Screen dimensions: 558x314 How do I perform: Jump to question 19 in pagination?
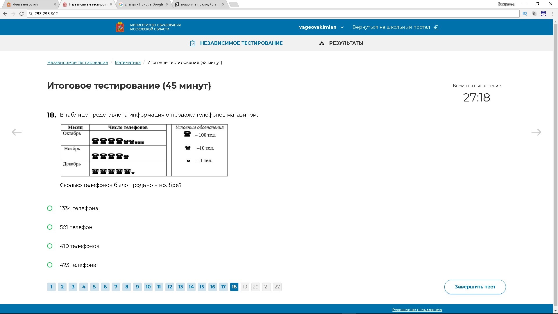[245, 287]
